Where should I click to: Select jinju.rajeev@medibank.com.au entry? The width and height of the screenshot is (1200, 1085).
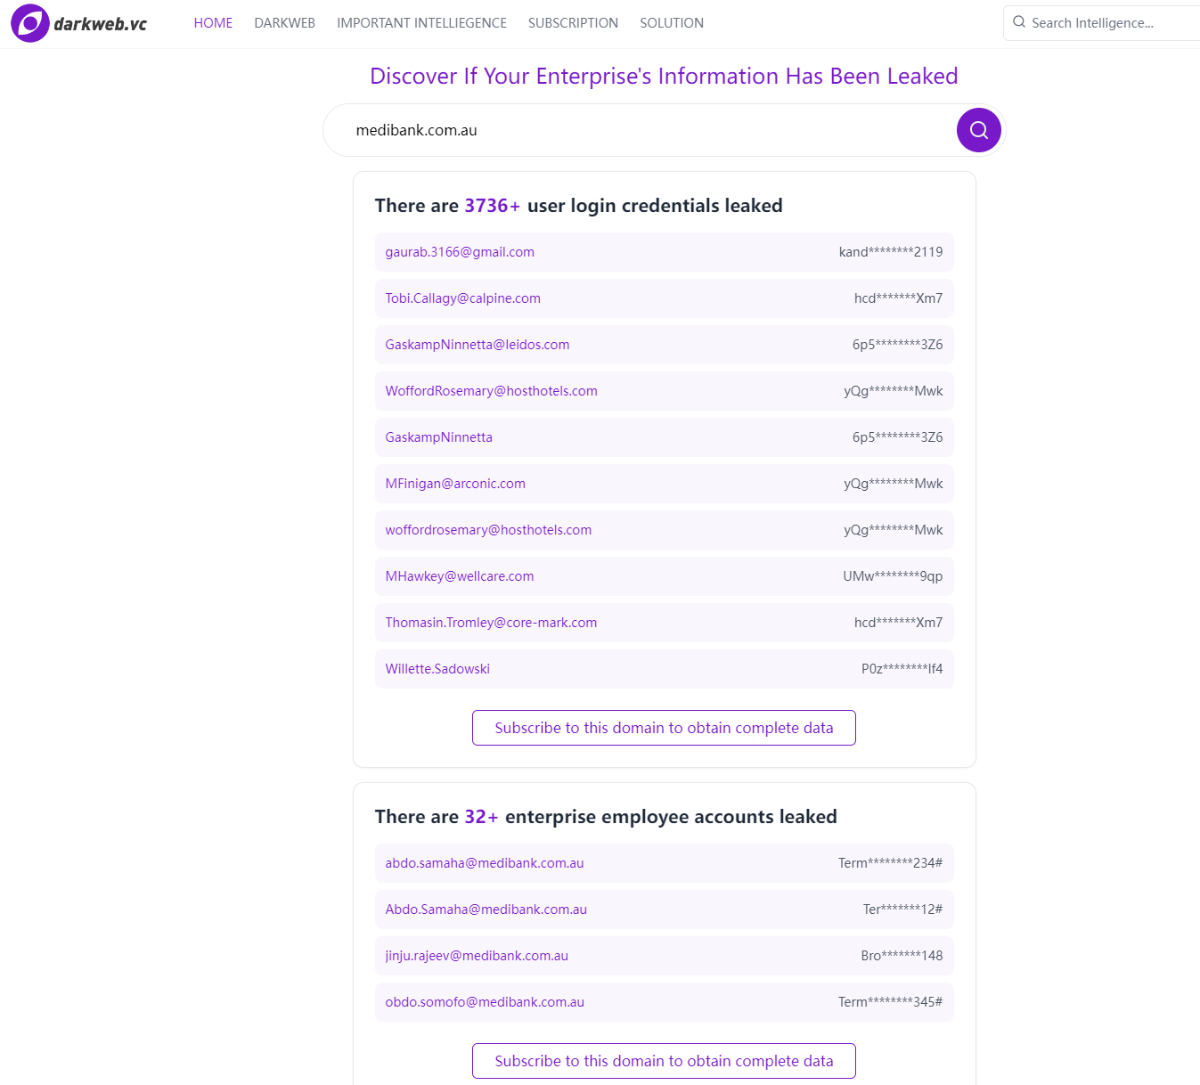tap(664, 956)
